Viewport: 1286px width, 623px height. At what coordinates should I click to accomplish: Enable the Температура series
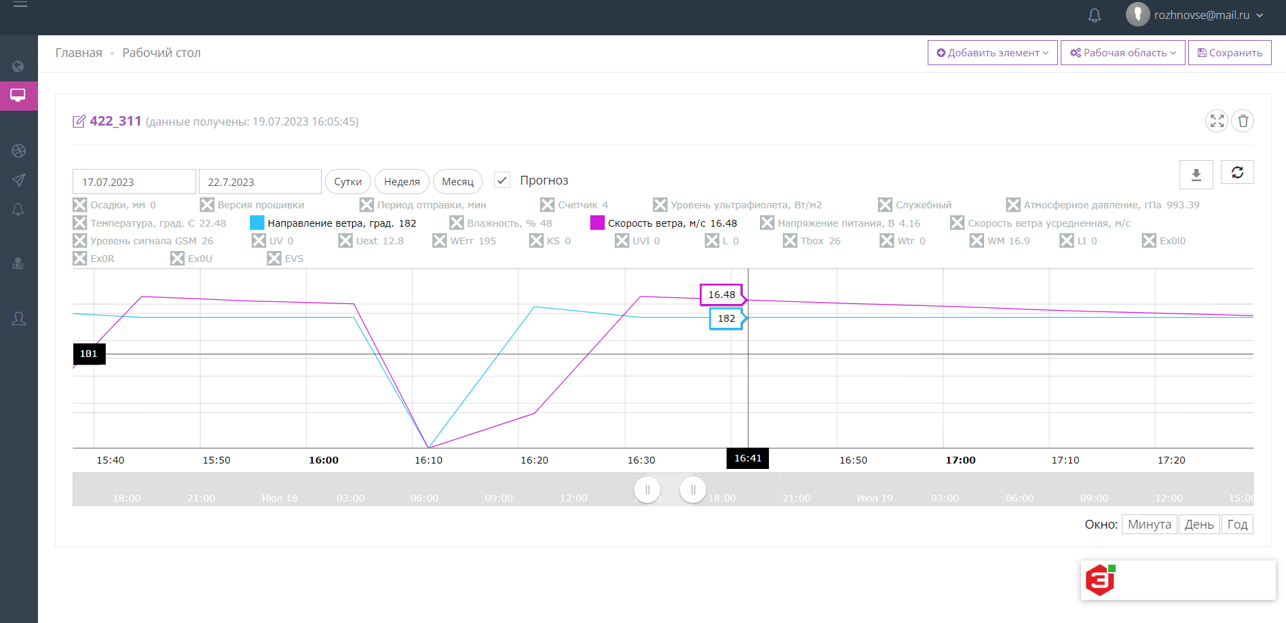pyautogui.click(x=80, y=223)
